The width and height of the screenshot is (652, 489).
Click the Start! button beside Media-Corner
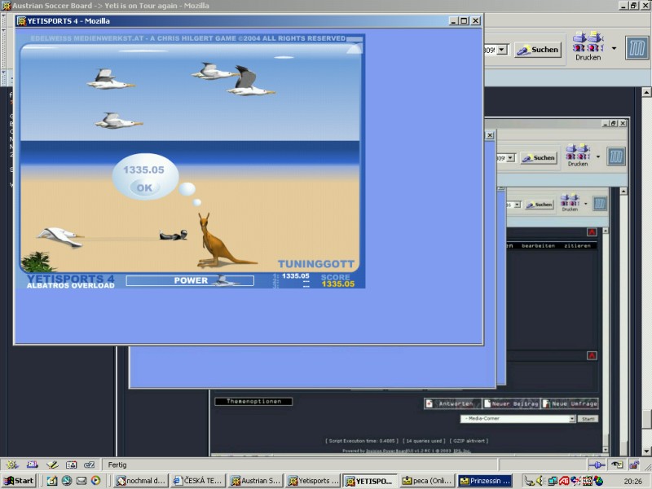click(588, 418)
